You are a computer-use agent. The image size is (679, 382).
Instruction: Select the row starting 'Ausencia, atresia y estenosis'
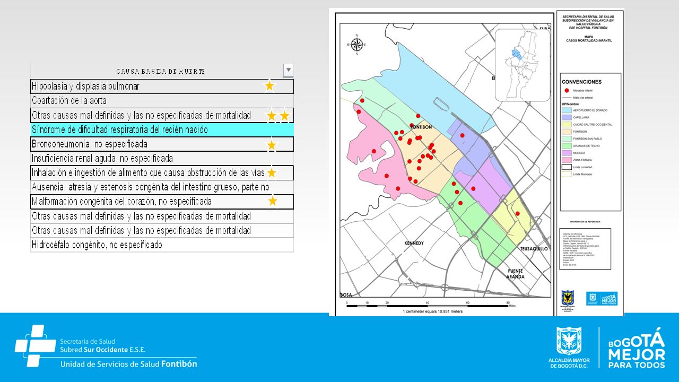coord(162,187)
